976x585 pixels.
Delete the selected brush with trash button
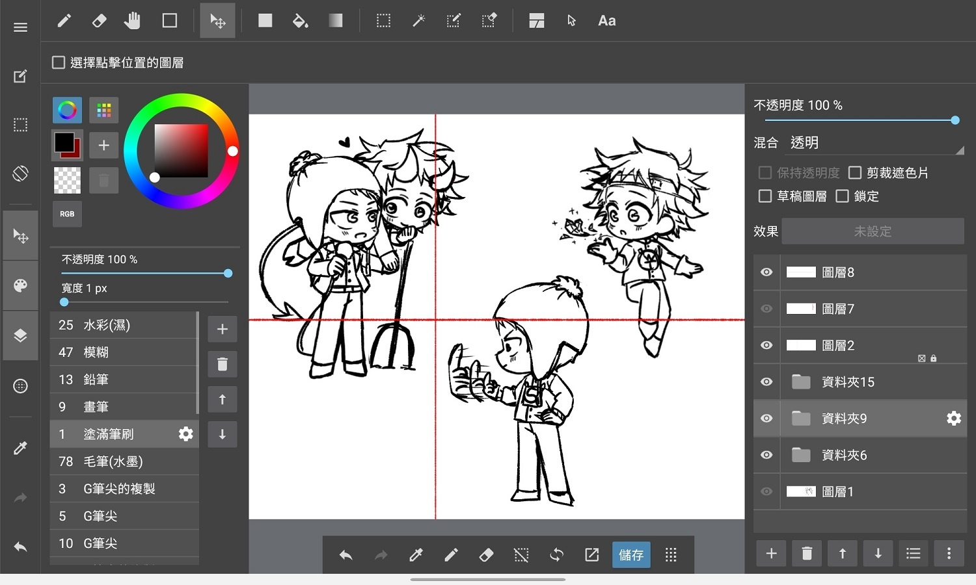222,364
